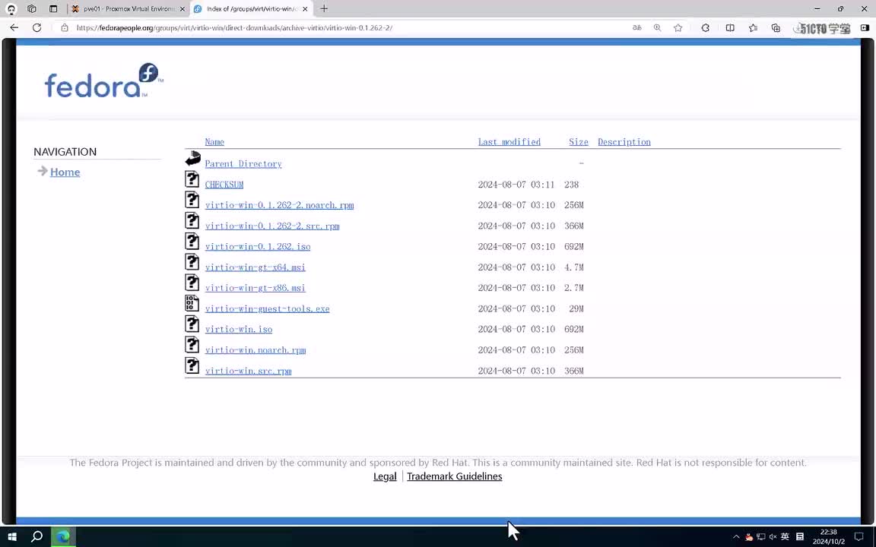876x547 pixels.
Task: Go to Home in Navigation
Action: (x=65, y=172)
